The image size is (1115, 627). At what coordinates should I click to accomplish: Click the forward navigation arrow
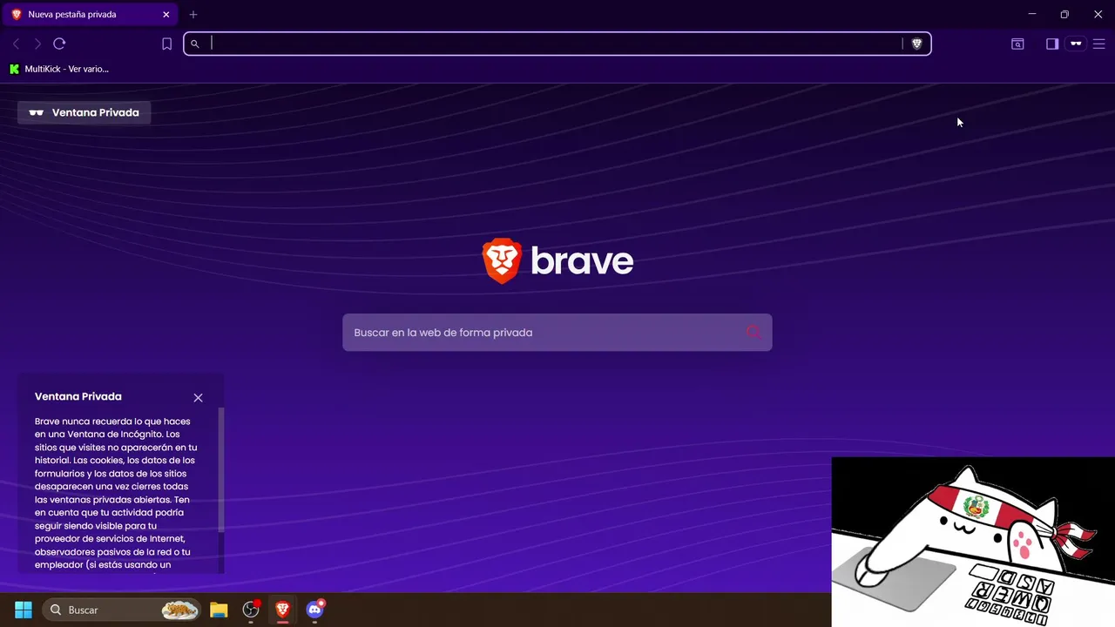[37, 44]
